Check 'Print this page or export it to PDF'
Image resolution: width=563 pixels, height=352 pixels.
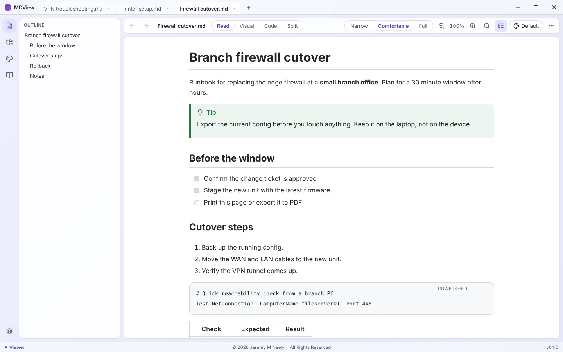(197, 203)
